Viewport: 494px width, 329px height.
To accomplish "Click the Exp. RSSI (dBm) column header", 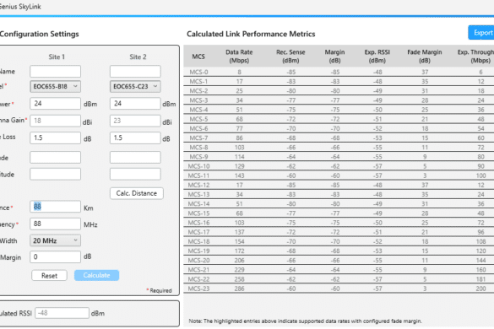I will coord(377,57).
